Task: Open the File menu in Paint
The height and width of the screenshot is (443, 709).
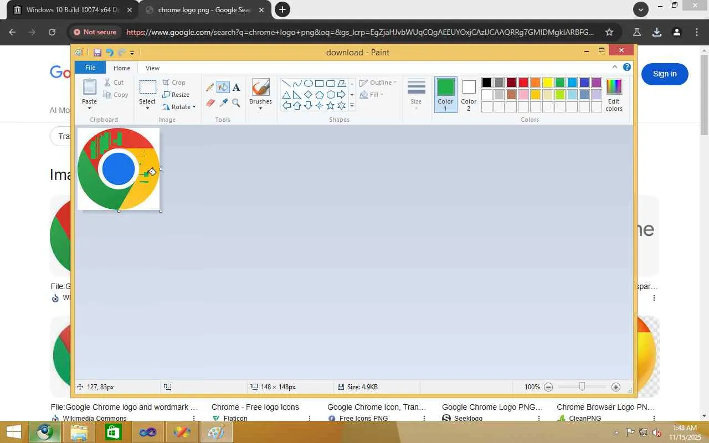Action: tap(90, 68)
